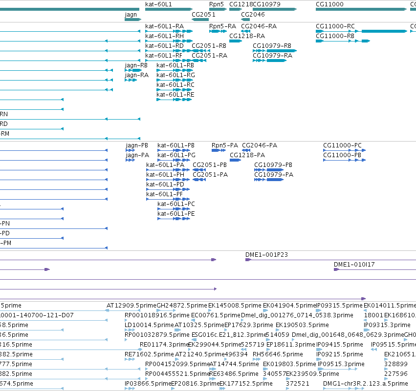Select EST EK041904.5prime
The width and height of the screenshot is (416, 391).
[x=289, y=306]
